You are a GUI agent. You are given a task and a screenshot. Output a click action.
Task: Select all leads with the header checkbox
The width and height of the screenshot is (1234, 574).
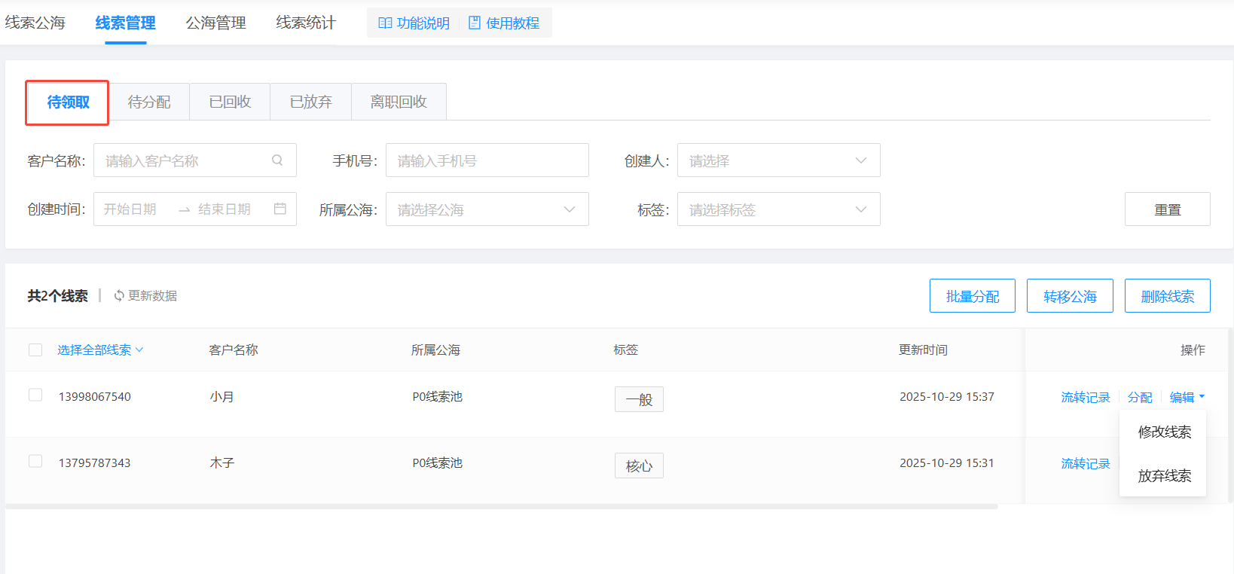(x=35, y=350)
